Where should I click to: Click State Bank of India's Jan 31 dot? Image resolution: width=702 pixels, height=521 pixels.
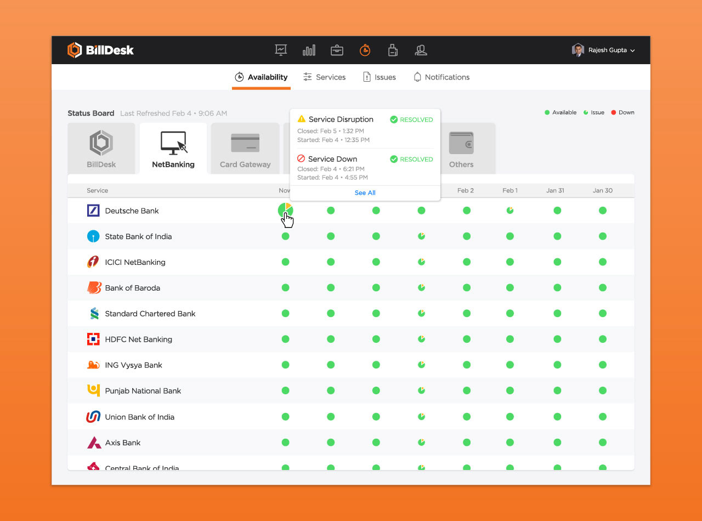pyautogui.click(x=557, y=236)
